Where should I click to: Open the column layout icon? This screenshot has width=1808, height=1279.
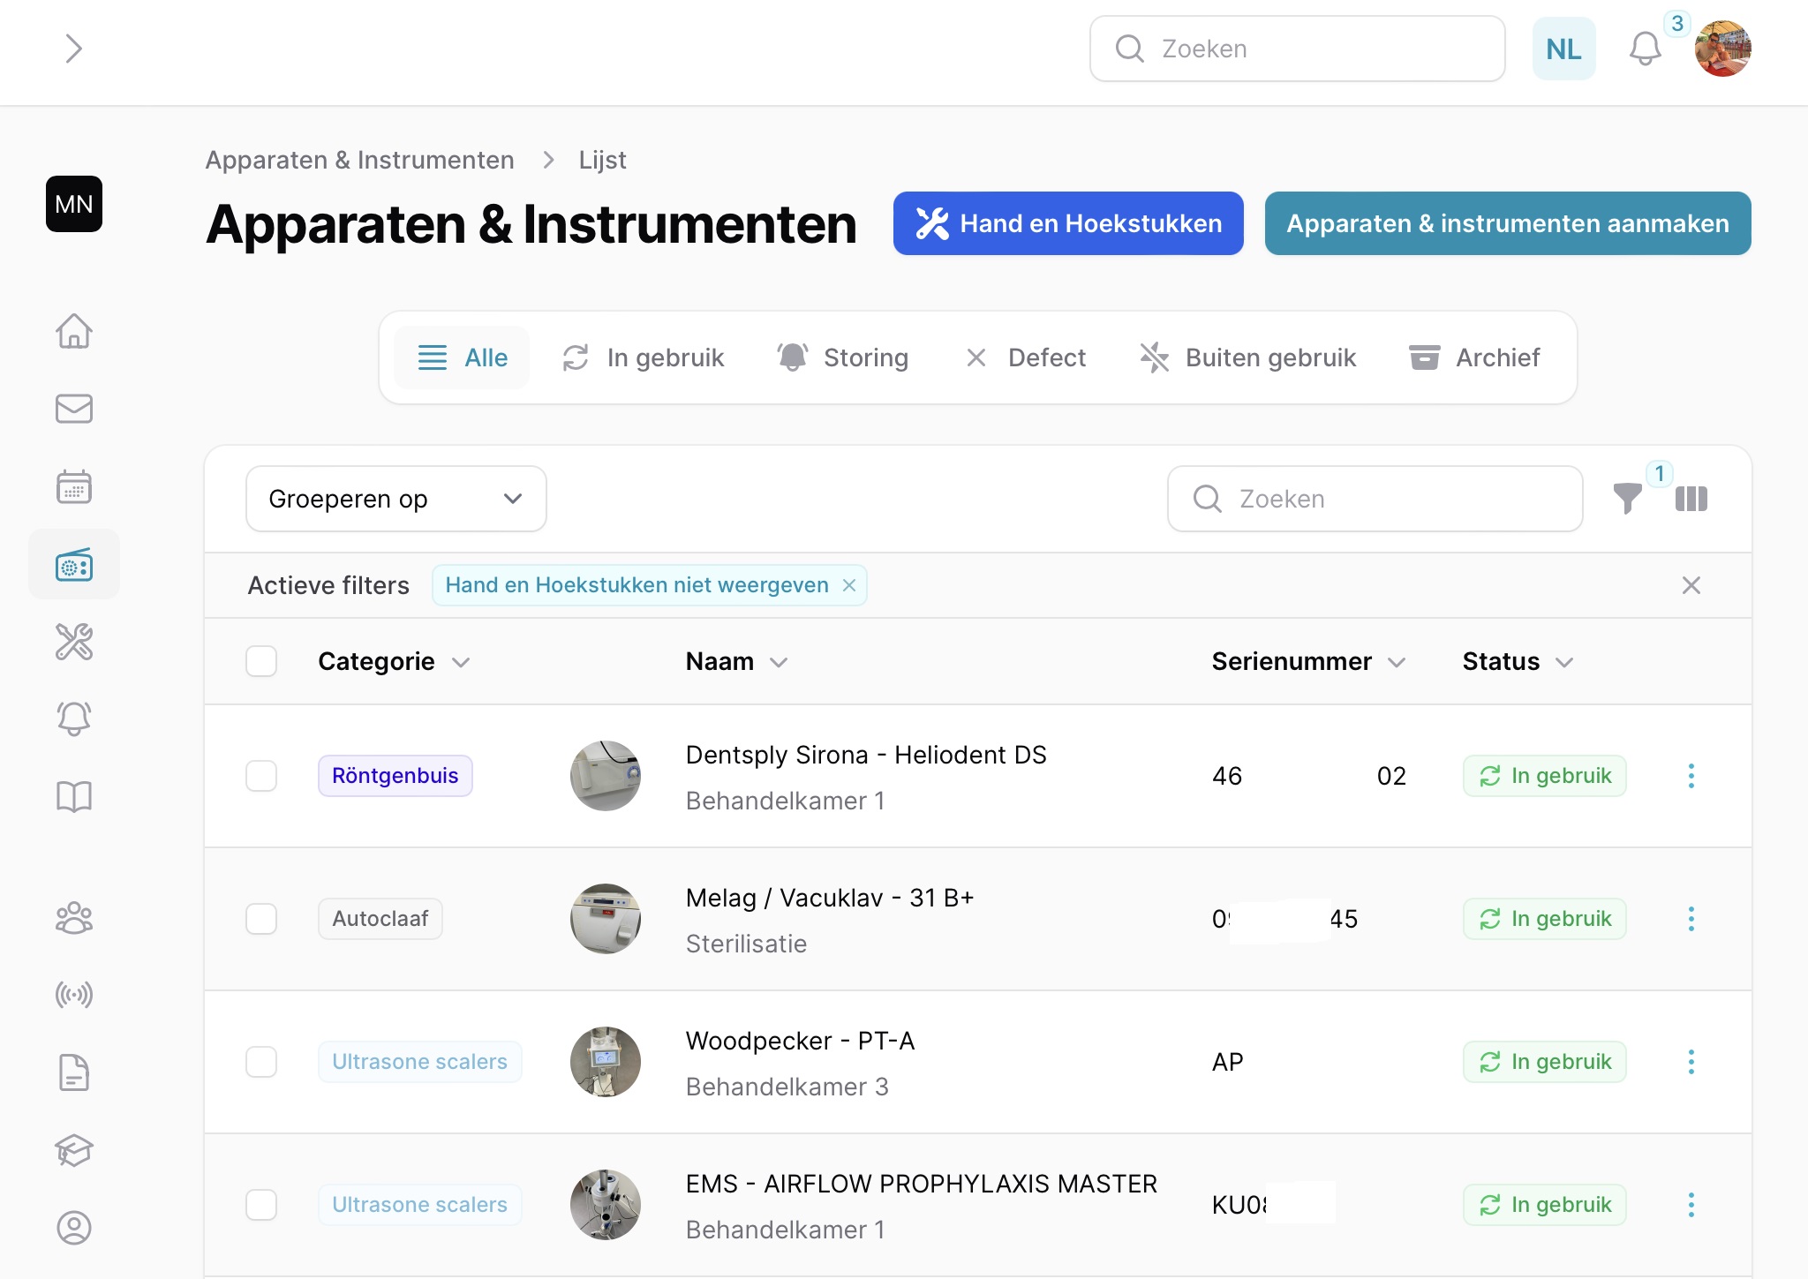(x=1691, y=499)
